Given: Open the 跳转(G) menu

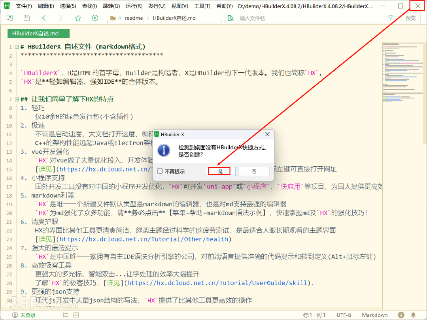Looking at the screenshot, I should point(111,6).
